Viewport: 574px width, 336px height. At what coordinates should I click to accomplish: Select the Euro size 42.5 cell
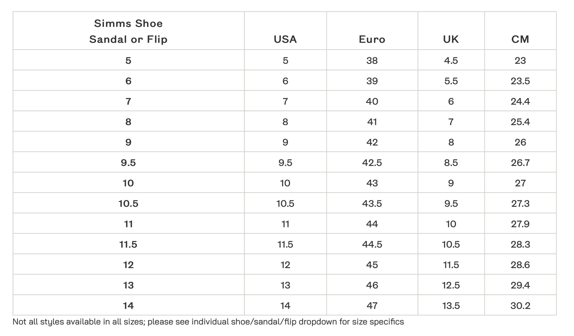(372, 163)
